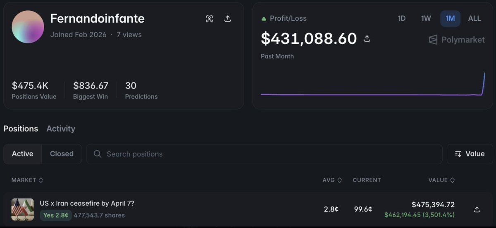Sort positions by MARKET column
Screen dimensions: 496x228
(27, 180)
